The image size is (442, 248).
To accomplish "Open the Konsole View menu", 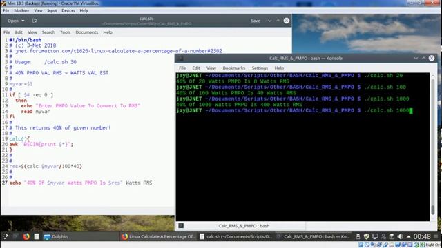I will click(x=211, y=68).
